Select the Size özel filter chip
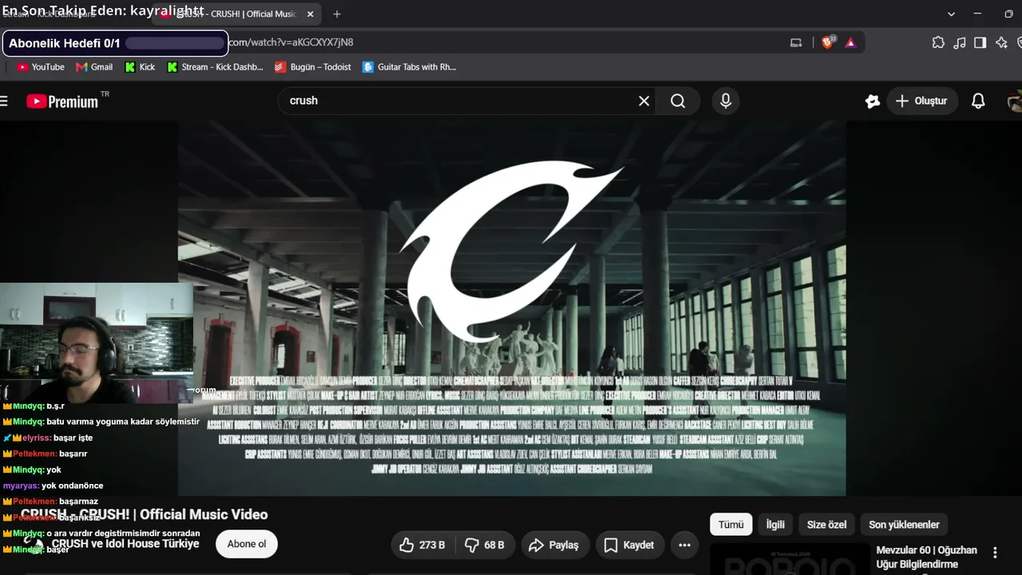 click(x=826, y=524)
